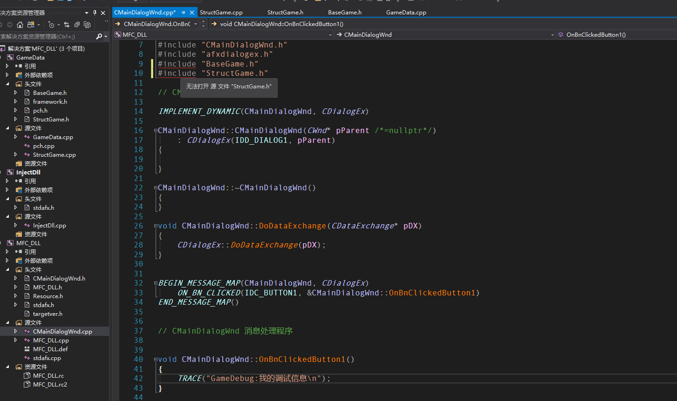Select GameData.cpp in the solution tree
Viewport: 677px width, 401px height.
(53, 137)
